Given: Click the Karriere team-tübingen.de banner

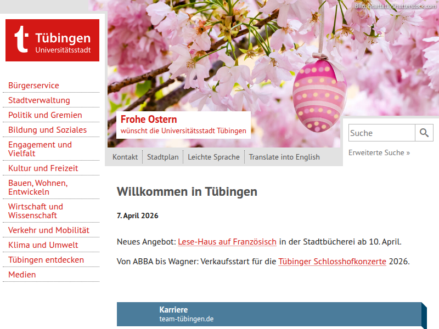Looking at the screenshot, I should click(x=269, y=314).
